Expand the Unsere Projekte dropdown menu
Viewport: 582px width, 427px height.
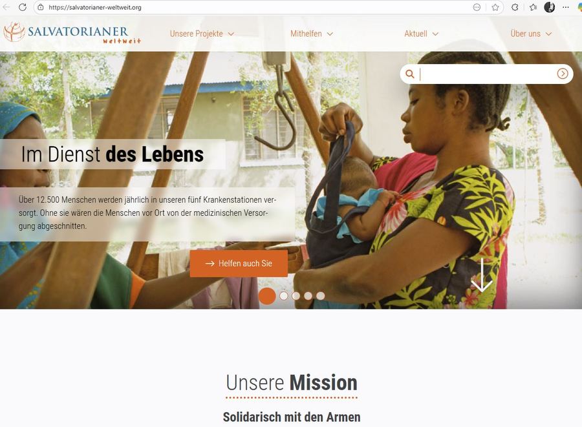(202, 34)
